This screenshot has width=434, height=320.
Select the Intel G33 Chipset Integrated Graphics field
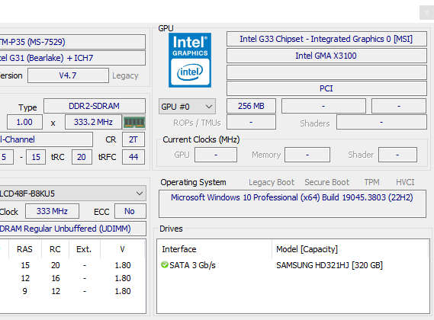point(326,39)
